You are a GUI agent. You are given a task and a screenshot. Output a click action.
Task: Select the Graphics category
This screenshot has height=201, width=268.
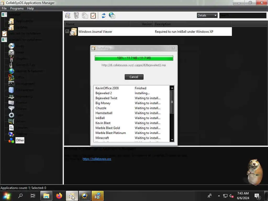coord(18,59)
